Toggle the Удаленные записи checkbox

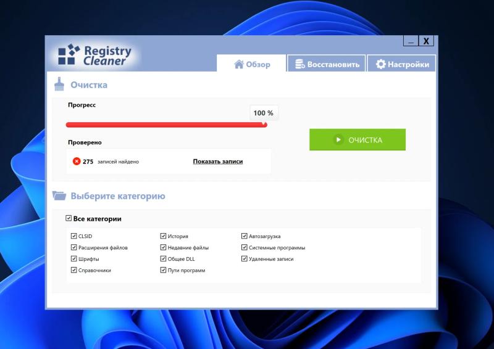pos(244,258)
